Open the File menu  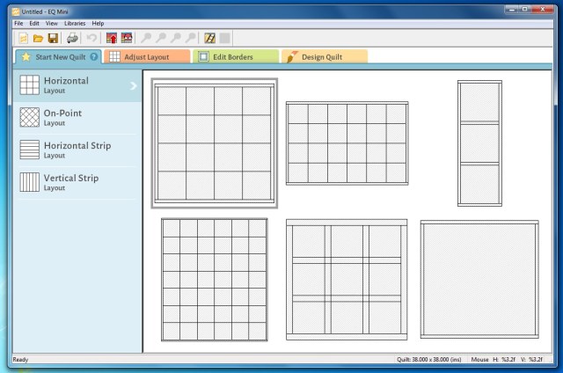[x=18, y=24]
